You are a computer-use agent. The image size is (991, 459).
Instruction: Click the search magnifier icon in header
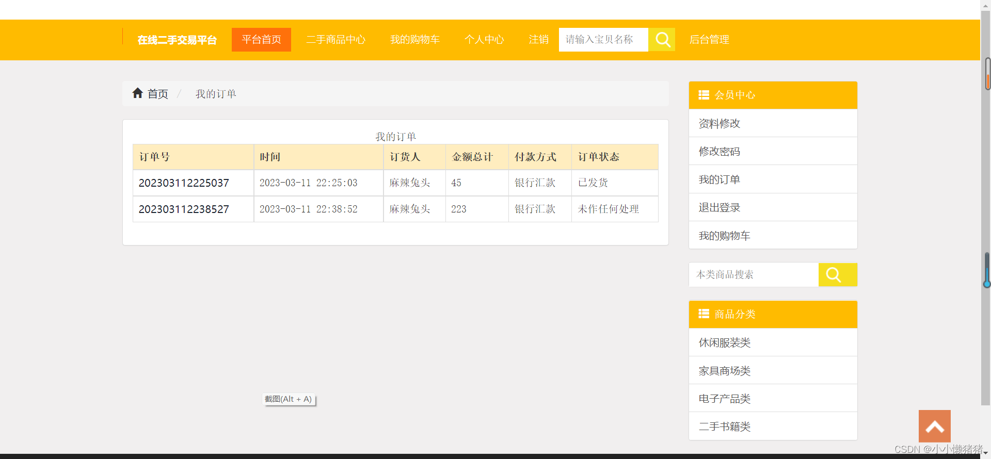(662, 40)
